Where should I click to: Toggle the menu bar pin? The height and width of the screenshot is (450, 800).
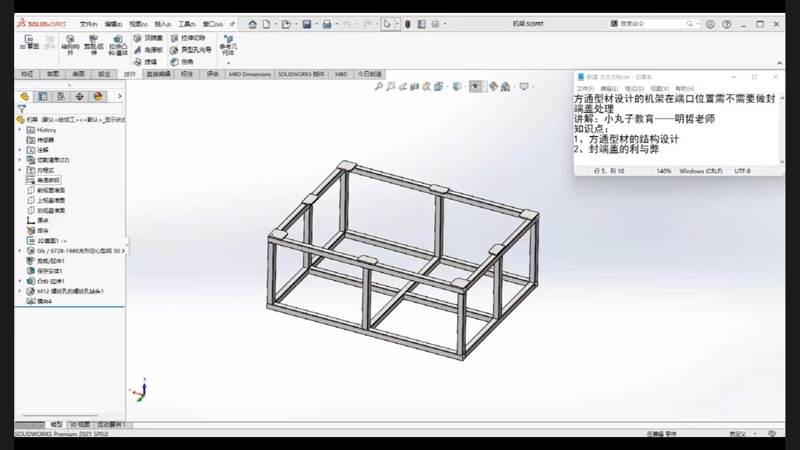pos(232,24)
